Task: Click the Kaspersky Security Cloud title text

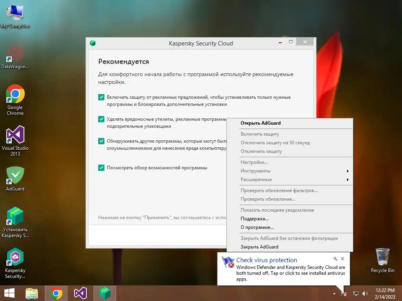Action: point(201,44)
